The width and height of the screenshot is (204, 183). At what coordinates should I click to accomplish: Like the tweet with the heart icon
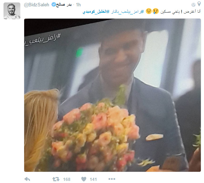point(84,179)
